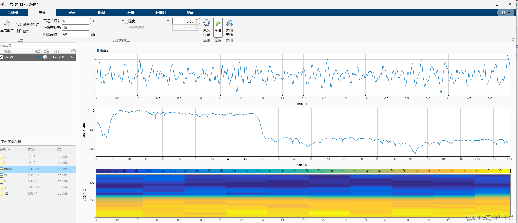Click the blue line swatch for data2
Image resolution: width=518 pixels, height=223 pixels.
click(x=39, y=57)
